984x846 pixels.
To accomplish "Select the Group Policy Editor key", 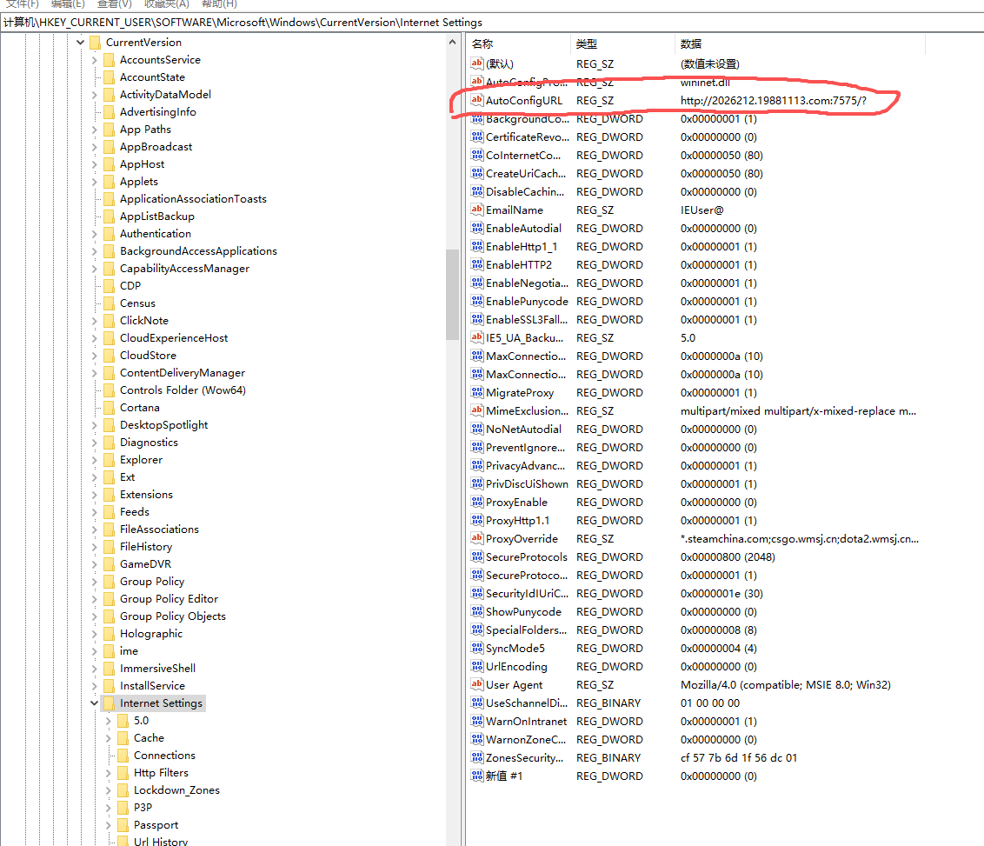I will tap(169, 599).
